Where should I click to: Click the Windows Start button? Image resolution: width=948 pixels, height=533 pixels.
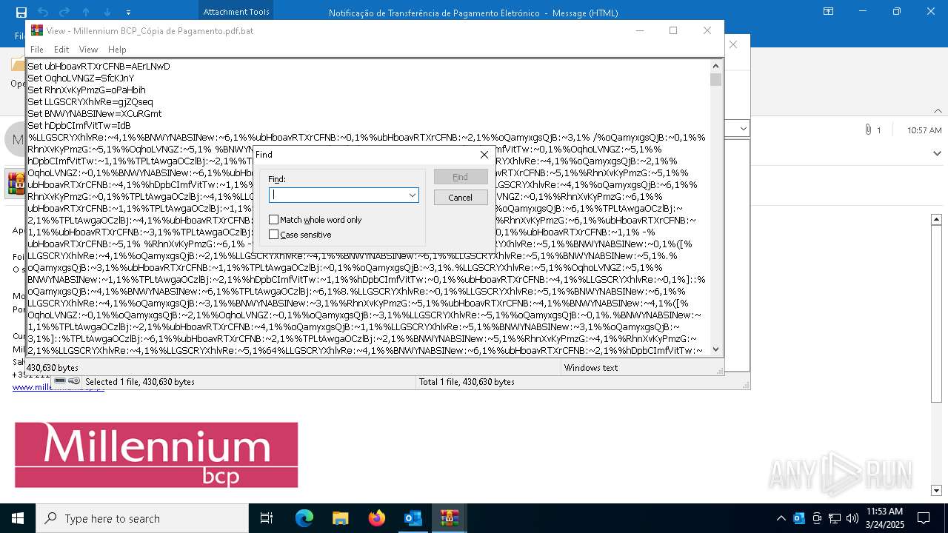coord(17,518)
